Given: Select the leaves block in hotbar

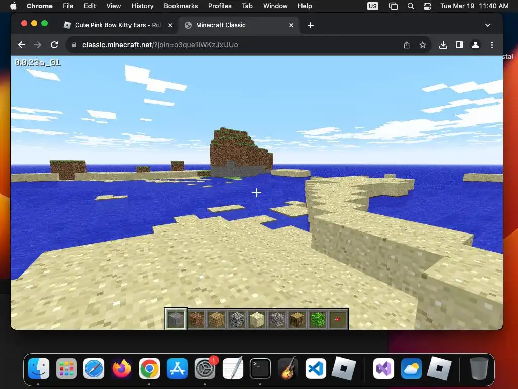Looking at the screenshot, I should click(318, 319).
